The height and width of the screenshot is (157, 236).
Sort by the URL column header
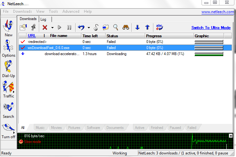coord(32,36)
